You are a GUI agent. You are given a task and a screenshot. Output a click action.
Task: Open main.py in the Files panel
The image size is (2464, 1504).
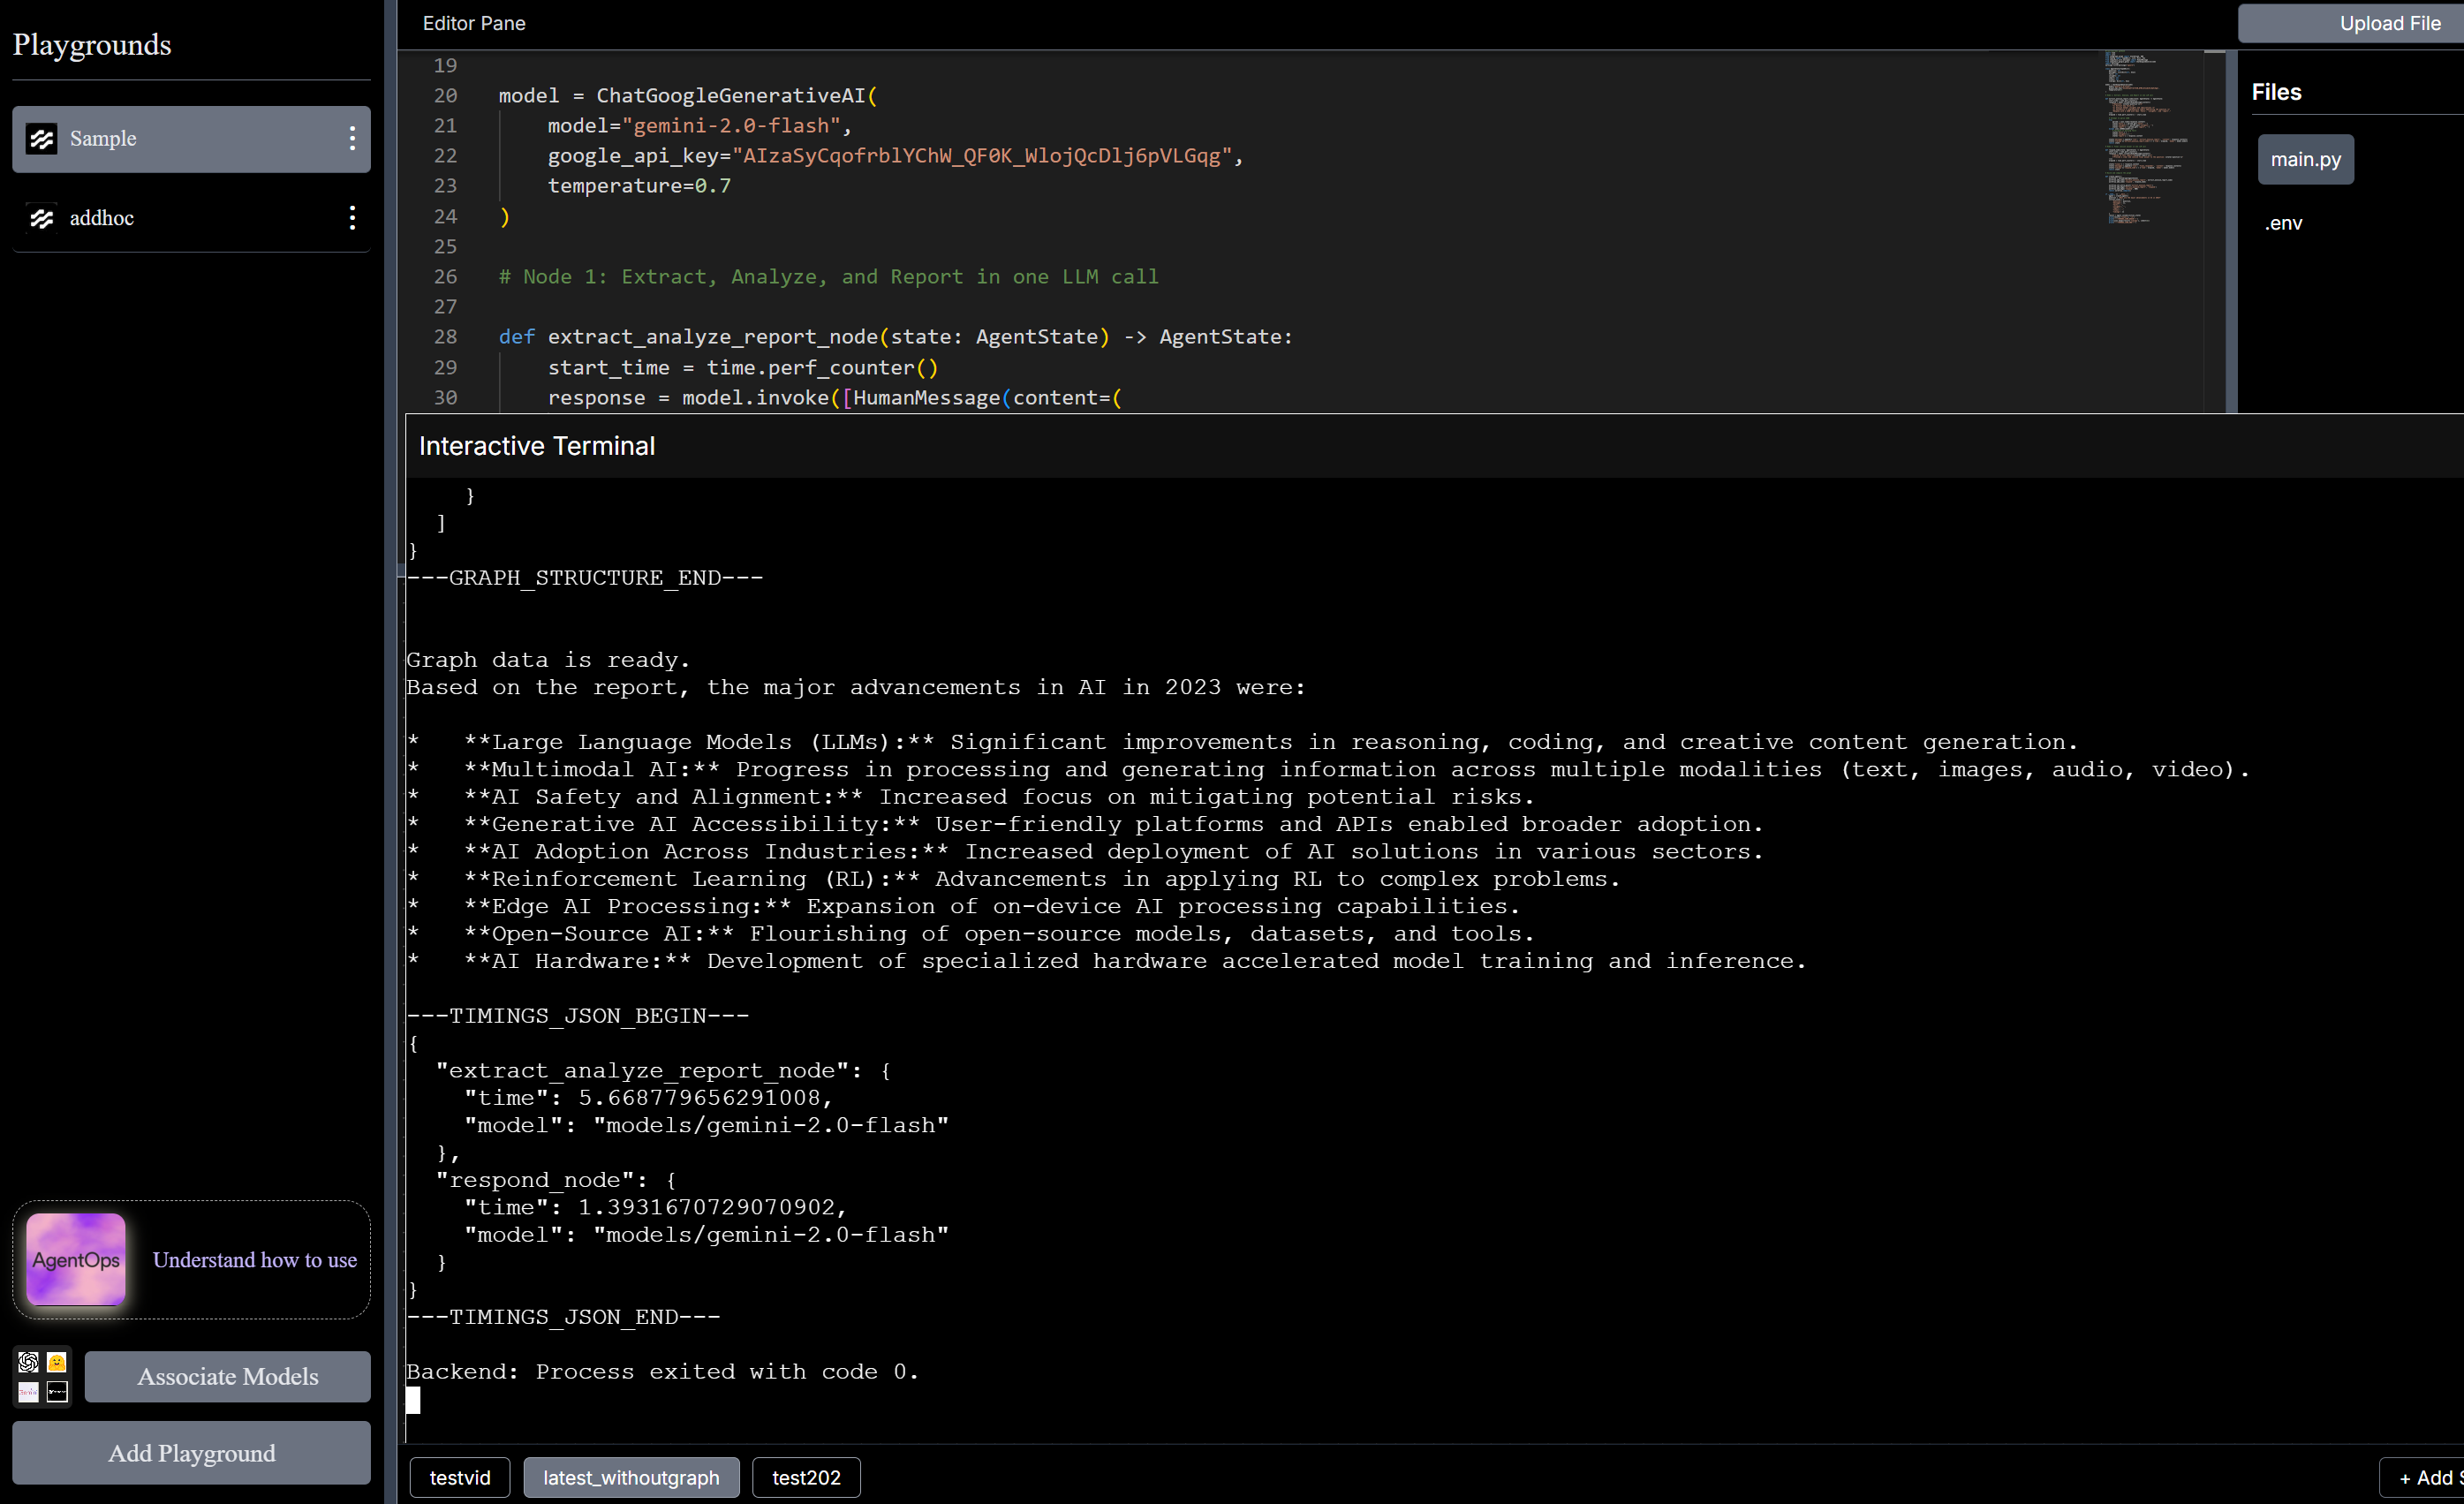[2305, 160]
